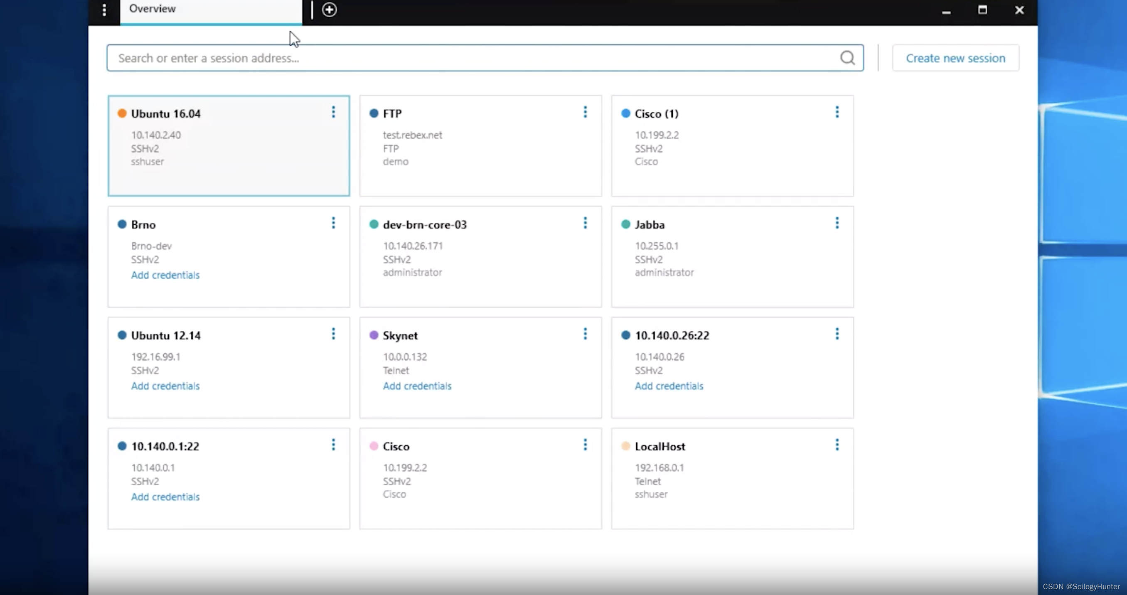The width and height of the screenshot is (1127, 595).
Task: Click the three-dot menu on dev-brn-core-03
Action: click(x=584, y=224)
